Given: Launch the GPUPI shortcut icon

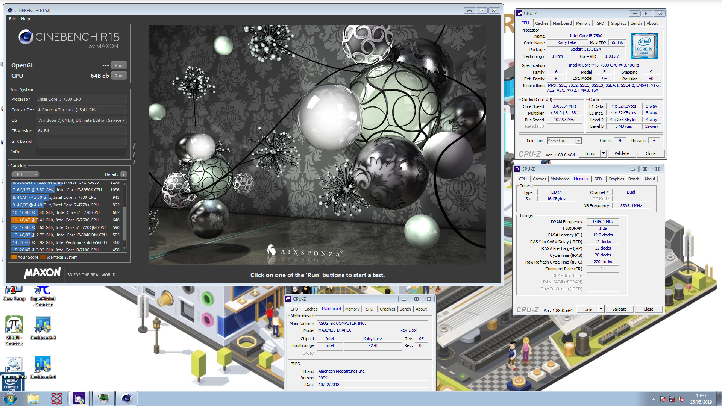Looking at the screenshot, I should 14,330.
